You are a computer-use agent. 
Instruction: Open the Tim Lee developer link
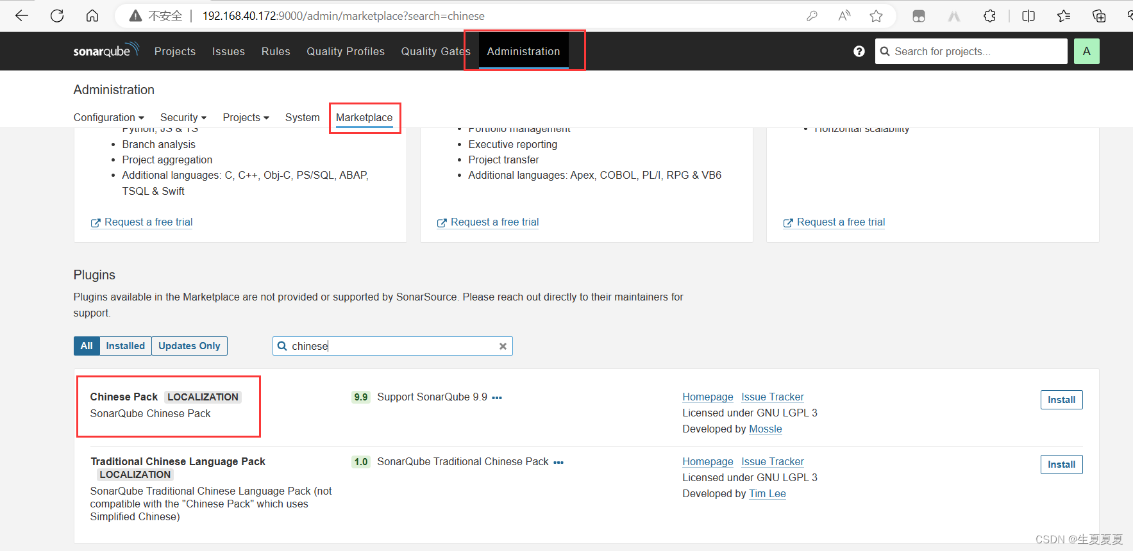[x=768, y=494]
